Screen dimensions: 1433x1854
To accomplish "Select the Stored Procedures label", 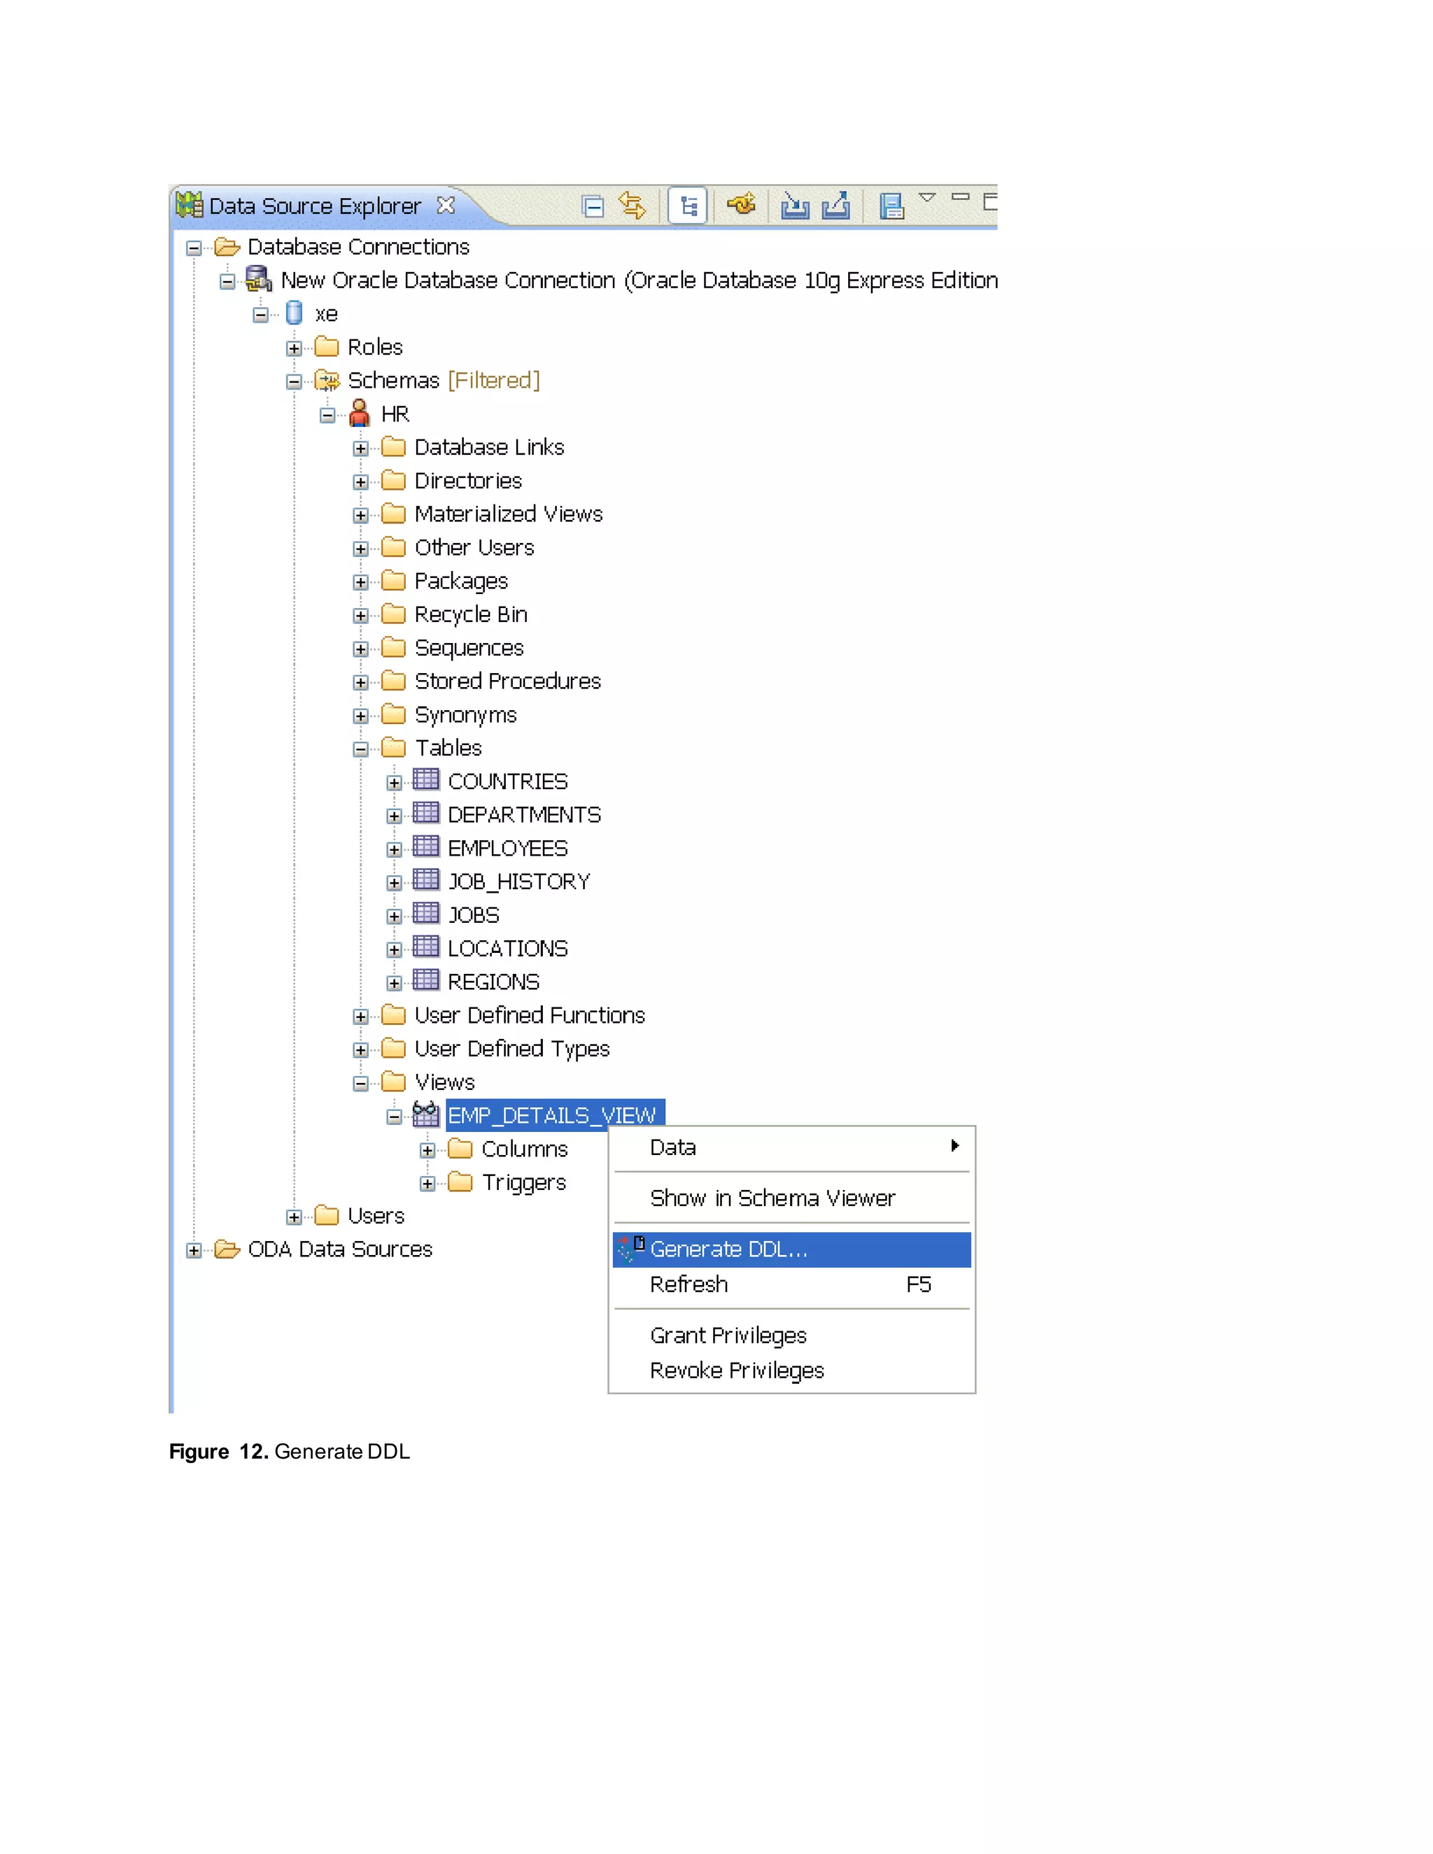I will (508, 681).
